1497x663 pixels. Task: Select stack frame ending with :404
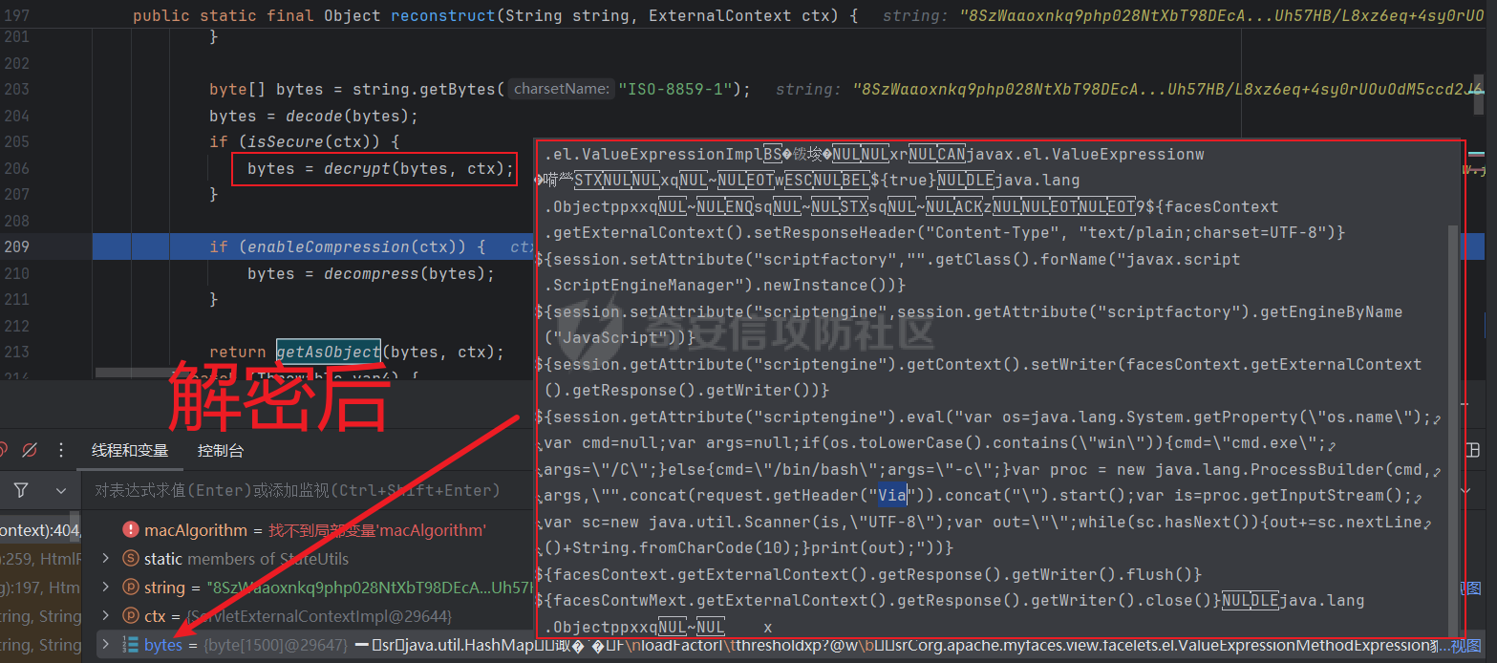[x=42, y=530]
